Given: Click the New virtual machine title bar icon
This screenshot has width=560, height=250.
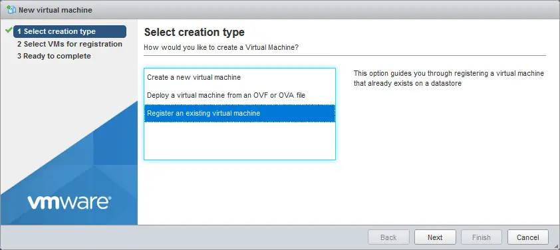Looking at the screenshot, I should pyautogui.click(x=11, y=10).
